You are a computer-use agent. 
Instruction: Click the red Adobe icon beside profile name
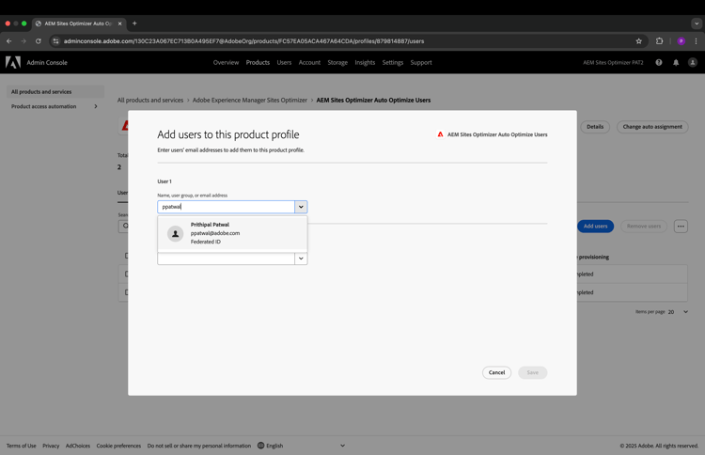(440, 134)
